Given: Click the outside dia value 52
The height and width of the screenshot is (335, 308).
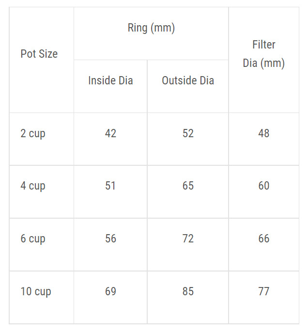Looking at the screenshot, I should coord(188,133).
